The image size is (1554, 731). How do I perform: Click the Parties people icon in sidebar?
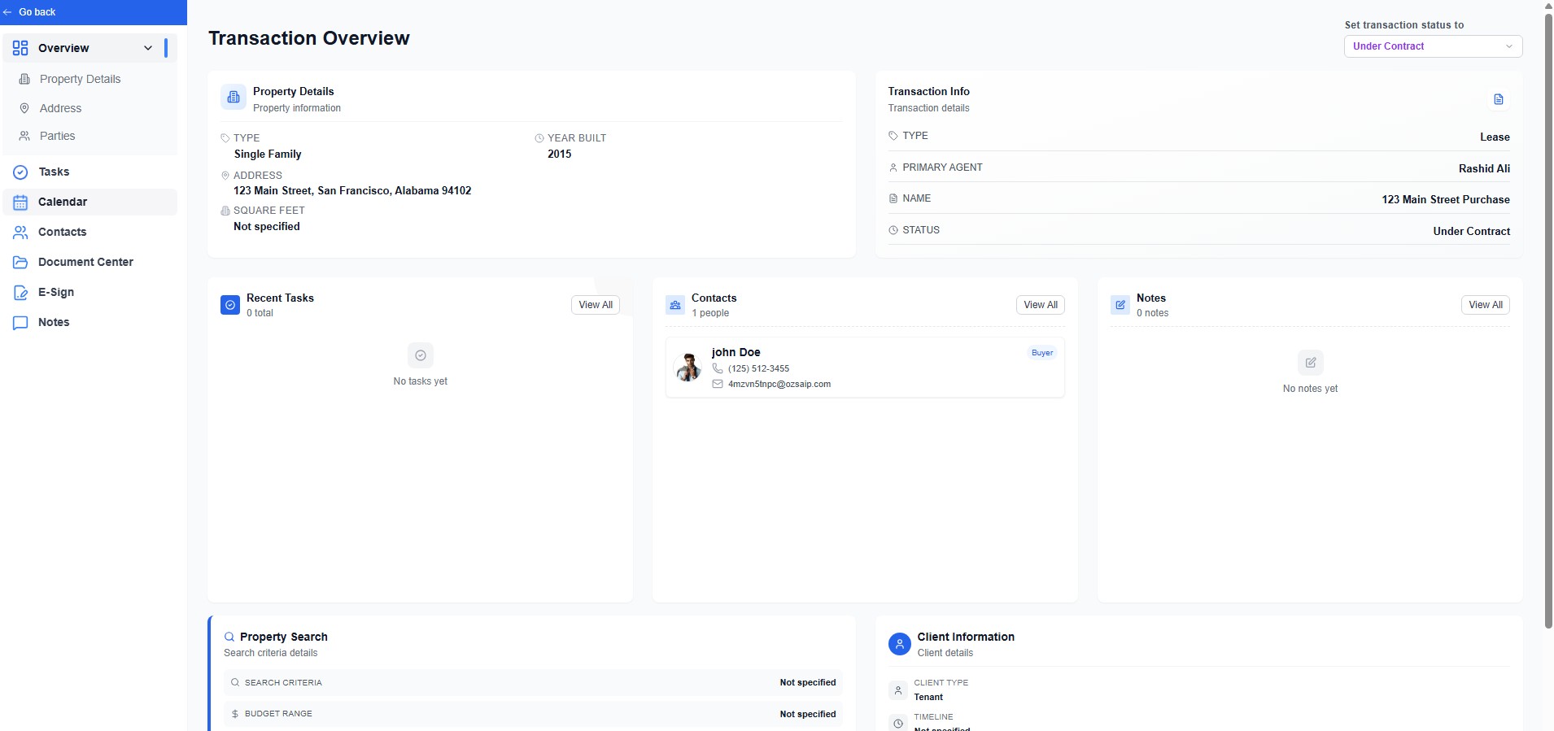click(24, 136)
